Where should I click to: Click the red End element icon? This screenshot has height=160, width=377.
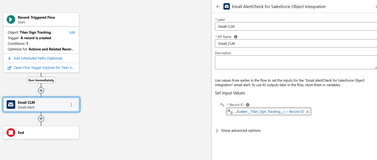(11, 133)
